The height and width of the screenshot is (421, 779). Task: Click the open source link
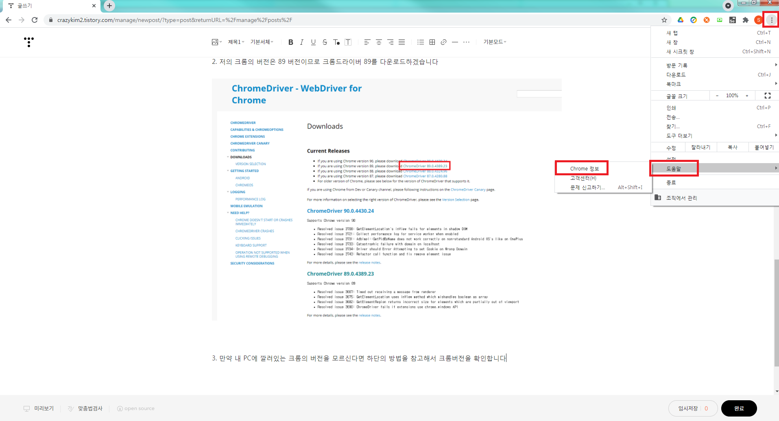point(136,408)
